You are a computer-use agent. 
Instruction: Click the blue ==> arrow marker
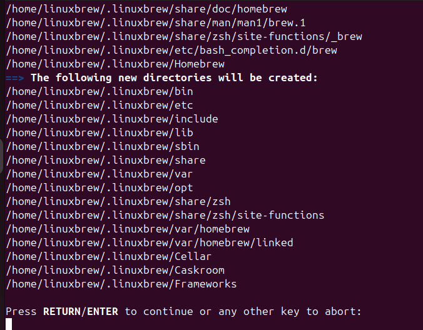(15, 77)
